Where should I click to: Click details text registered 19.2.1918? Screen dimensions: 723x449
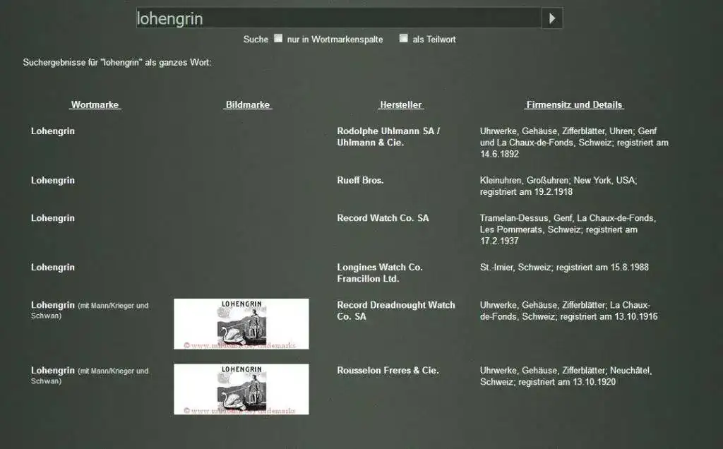coord(558,186)
